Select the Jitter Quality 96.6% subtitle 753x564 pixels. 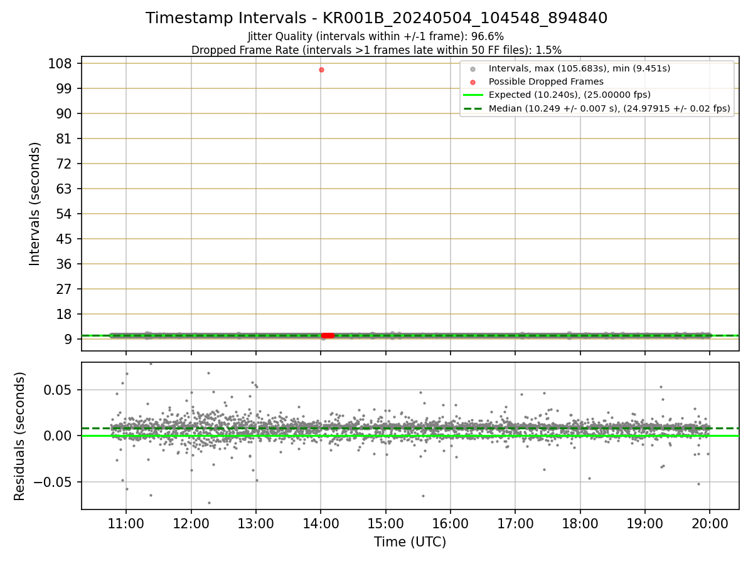pyautogui.click(x=376, y=36)
